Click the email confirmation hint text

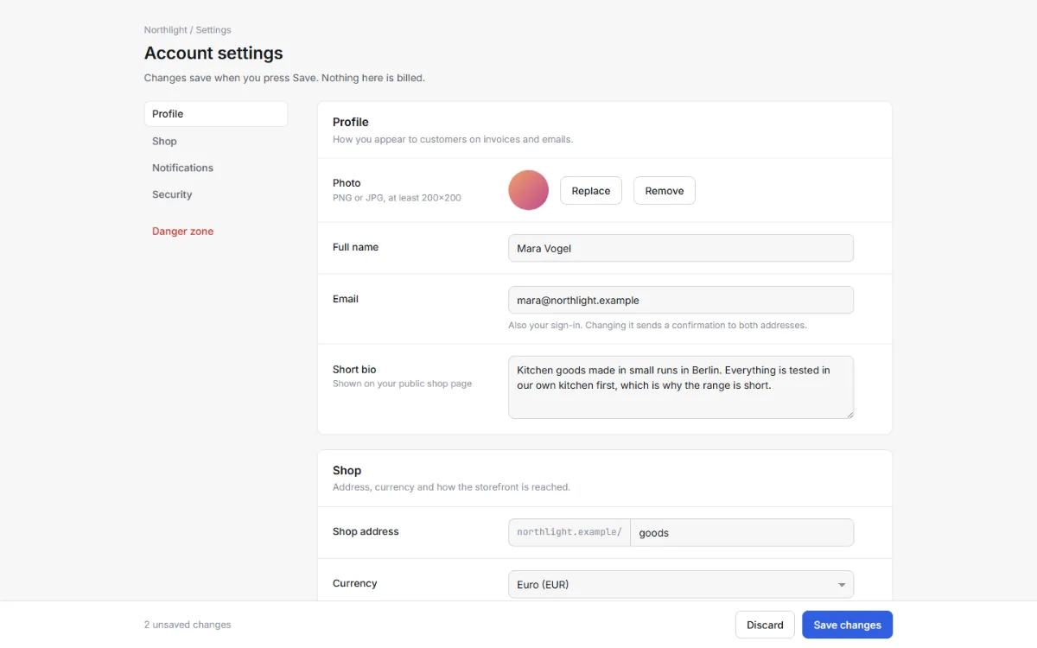[658, 326]
